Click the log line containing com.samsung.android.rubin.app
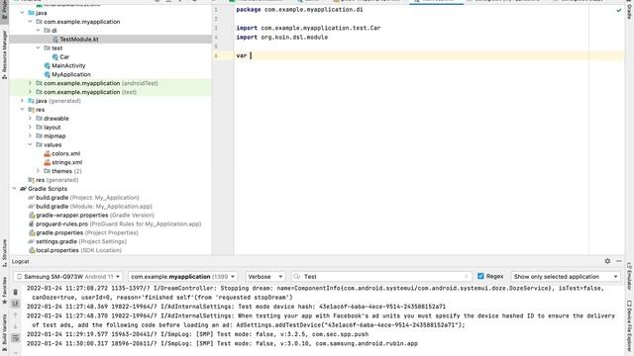Screen dimensions: 634x356 coord(222,343)
